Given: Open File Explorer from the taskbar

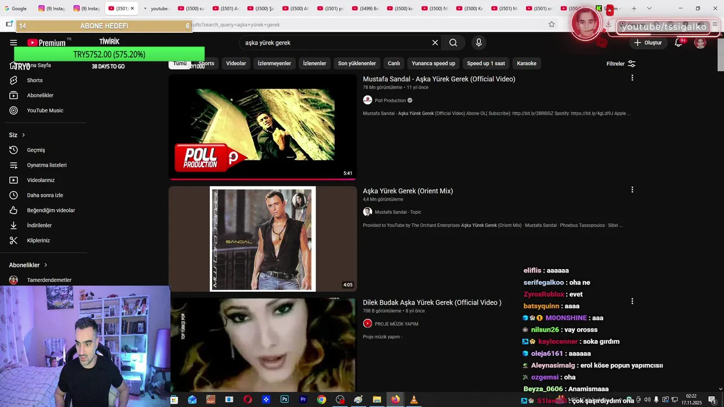Looking at the screenshot, I should [x=377, y=400].
